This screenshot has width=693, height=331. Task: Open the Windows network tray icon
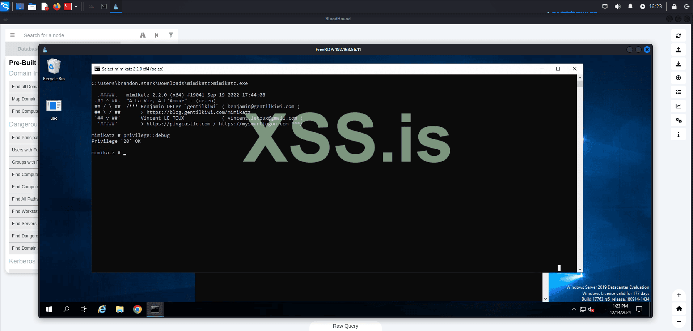[583, 309]
